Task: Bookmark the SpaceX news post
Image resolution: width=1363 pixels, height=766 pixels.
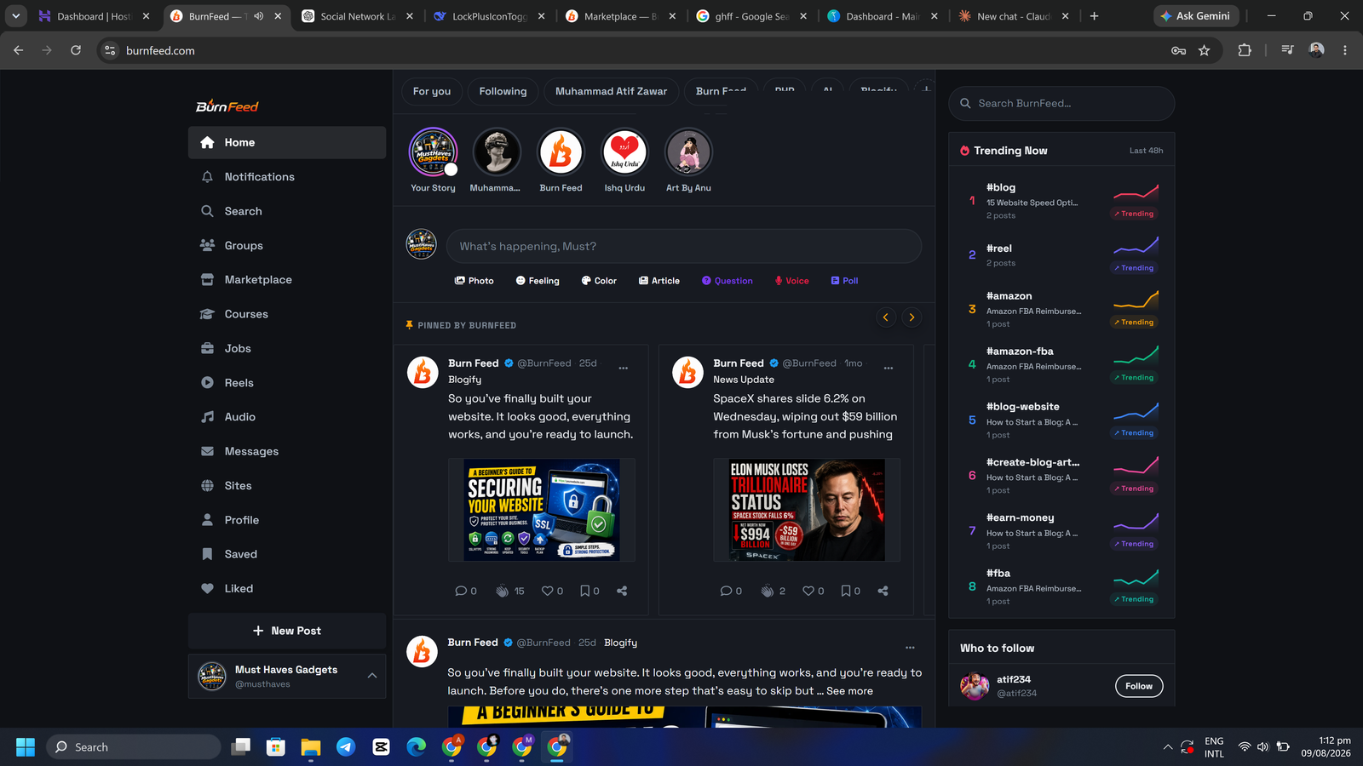Action: point(850,591)
